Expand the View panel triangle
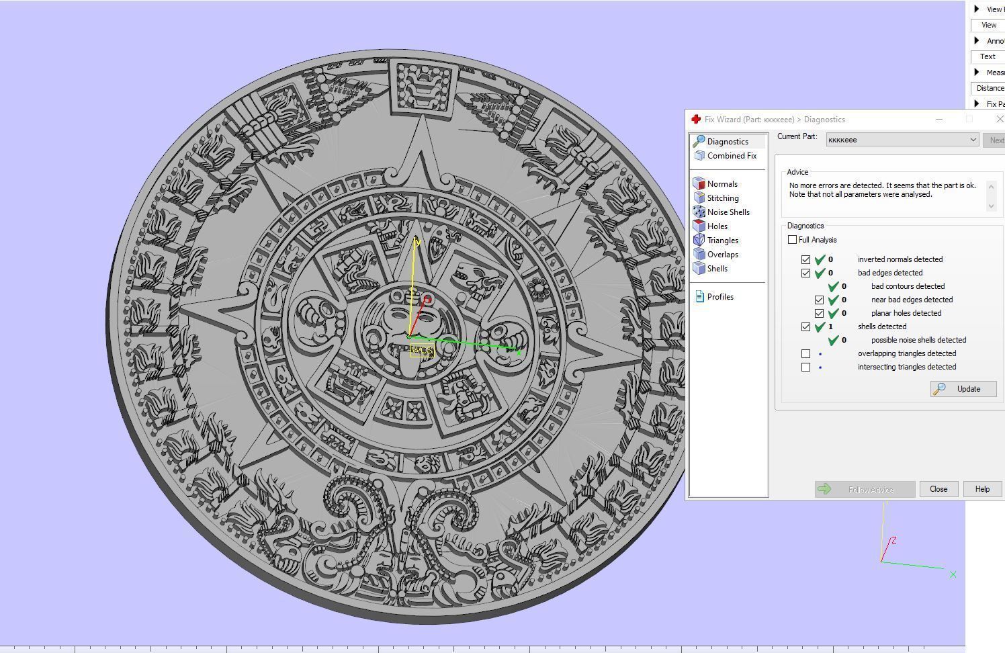 tap(977, 9)
